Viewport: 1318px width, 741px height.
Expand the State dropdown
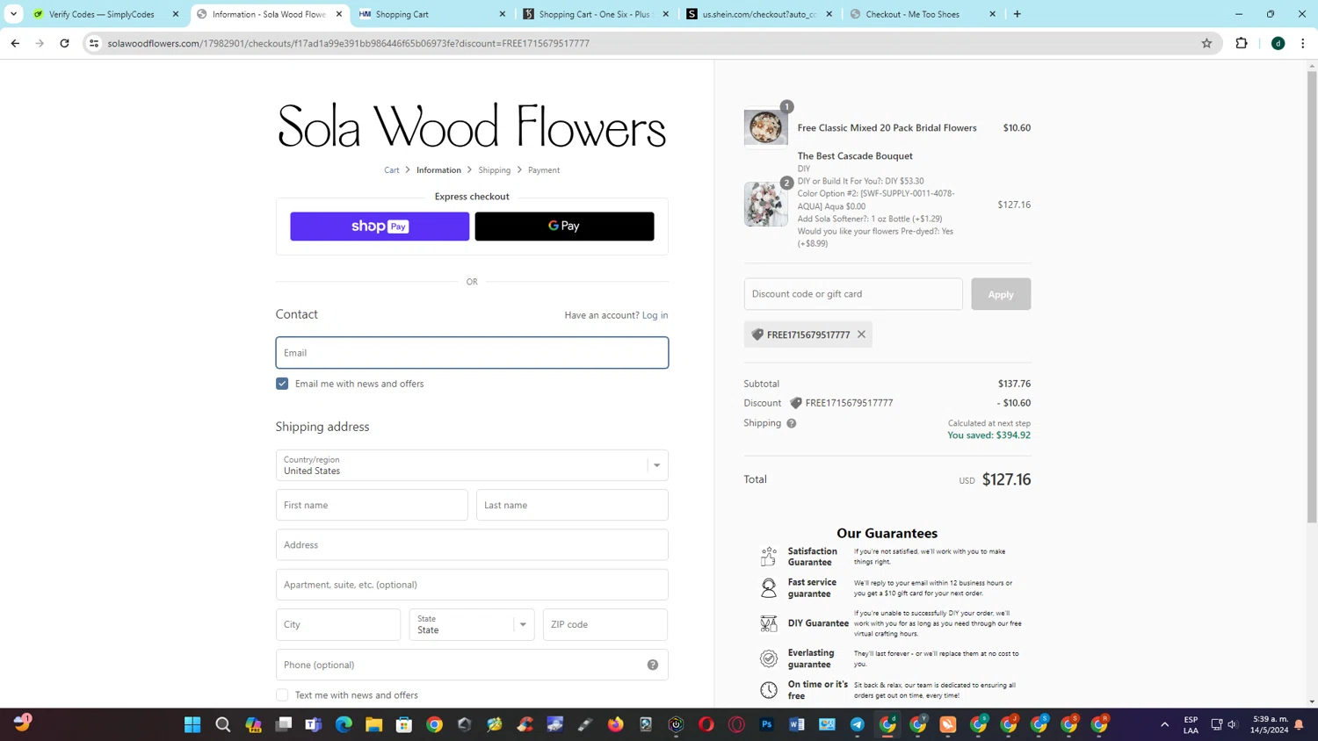472,624
